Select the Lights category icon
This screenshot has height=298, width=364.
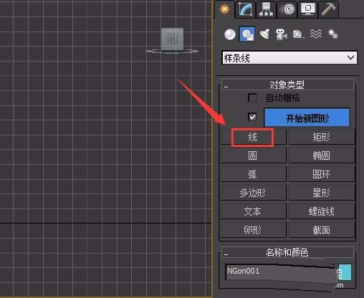pyautogui.click(x=264, y=34)
